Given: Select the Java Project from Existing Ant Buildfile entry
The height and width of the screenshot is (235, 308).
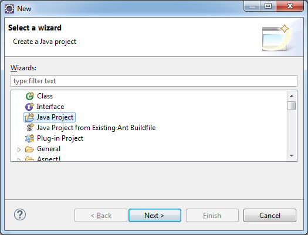Looking at the screenshot, I should [96, 128].
